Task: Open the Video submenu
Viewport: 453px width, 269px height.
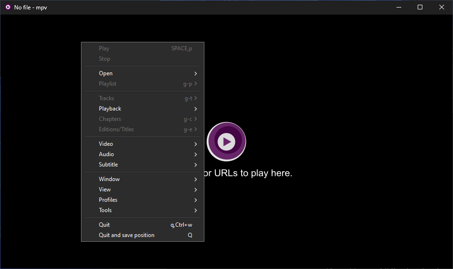Action: click(143, 144)
